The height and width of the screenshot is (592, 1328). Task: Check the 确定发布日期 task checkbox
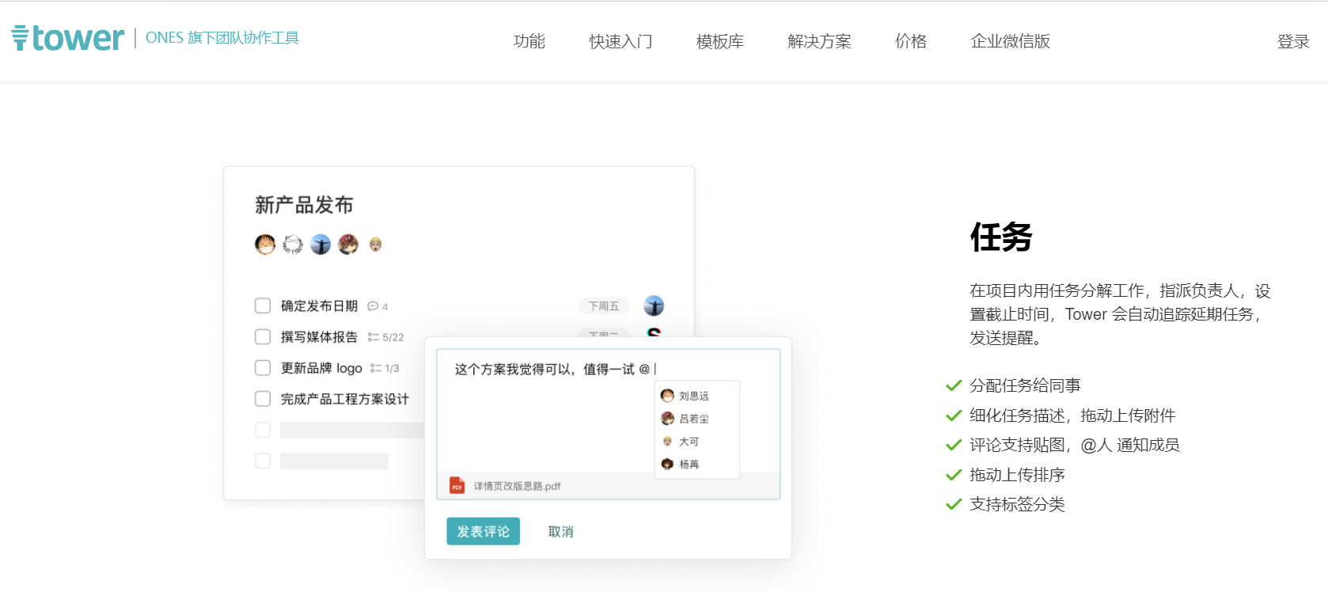tap(263, 305)
